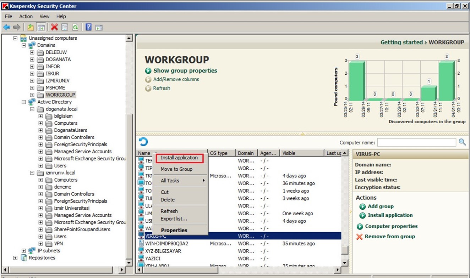Open Properties via toolbar sheet icon

pyautogui.click(x=65, y=27)
